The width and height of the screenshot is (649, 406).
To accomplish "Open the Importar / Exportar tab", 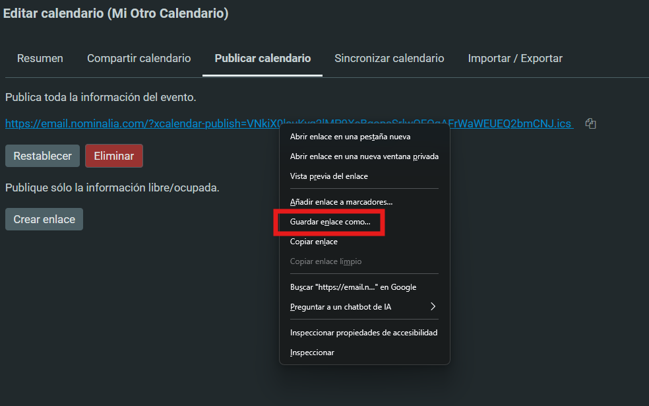I will click(515, 58).
